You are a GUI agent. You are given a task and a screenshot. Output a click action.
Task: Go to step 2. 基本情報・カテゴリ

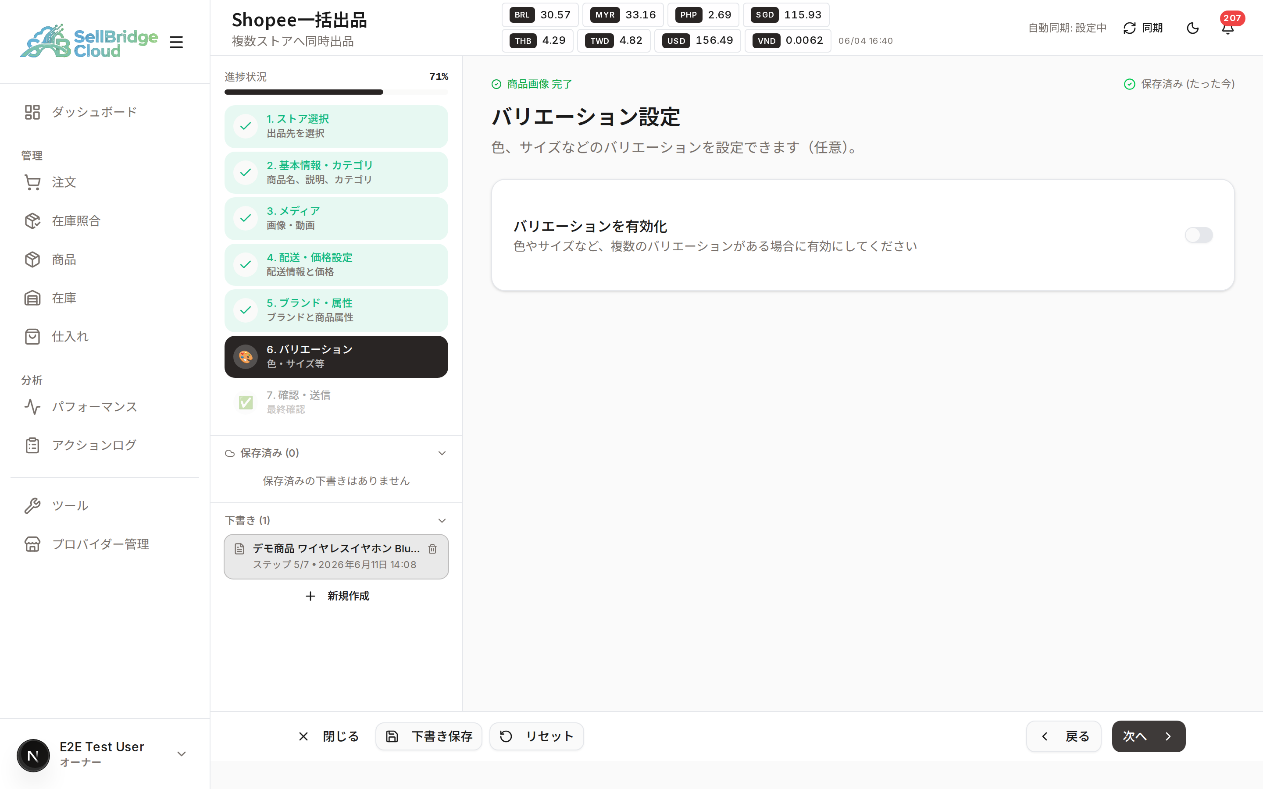[x=336, y=172]
